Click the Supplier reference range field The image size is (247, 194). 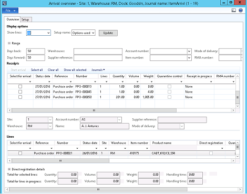tap(98, 58)
